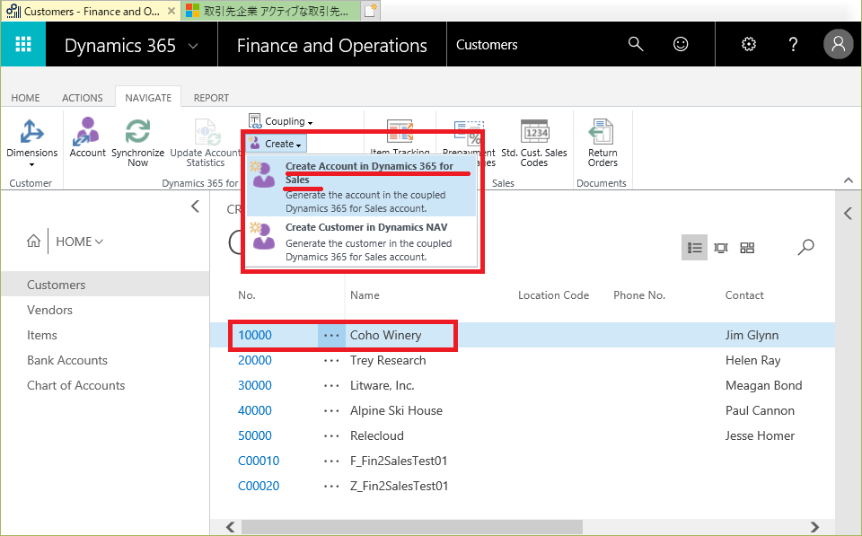Image resolution: width=862 pixels, height=536 pixels.
Task: Select the REPORT ribbon tab
Action: pos(211,98)
